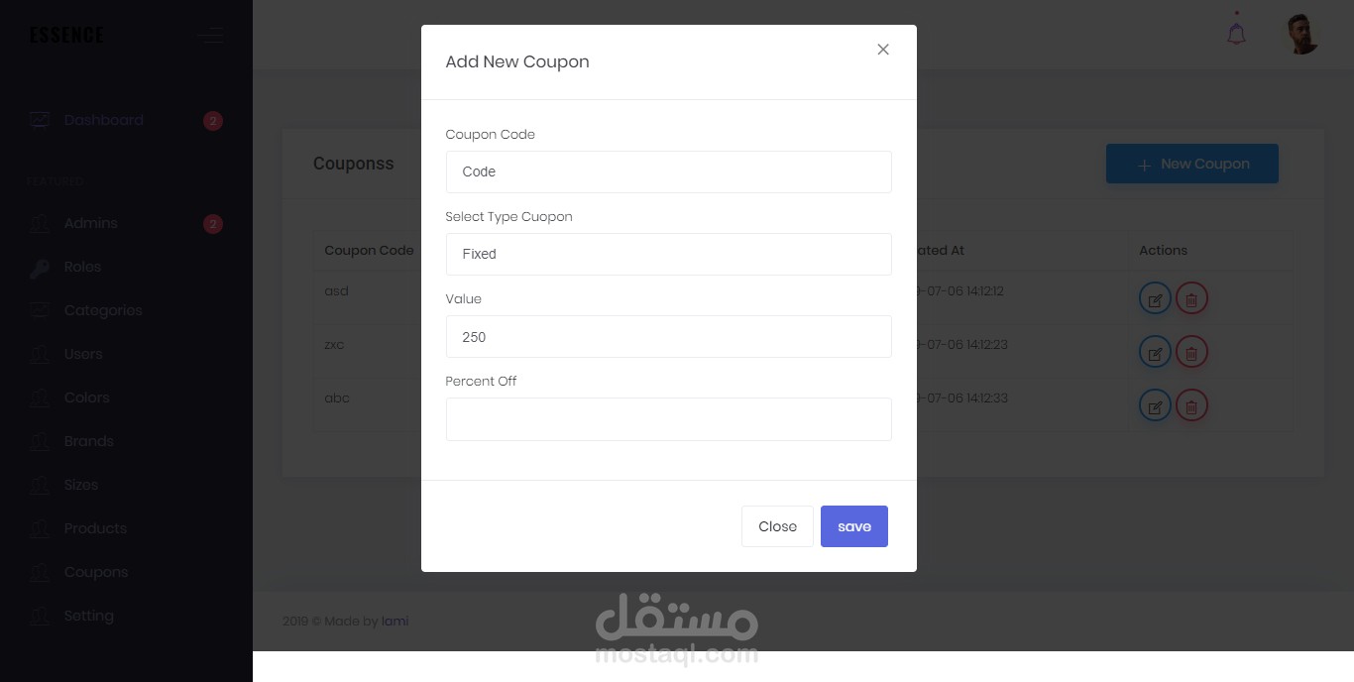The height and width of the screenshot is (682, 1354).
Task: Click delete icon for coupon abc
Action: (x=1191, y=405)
